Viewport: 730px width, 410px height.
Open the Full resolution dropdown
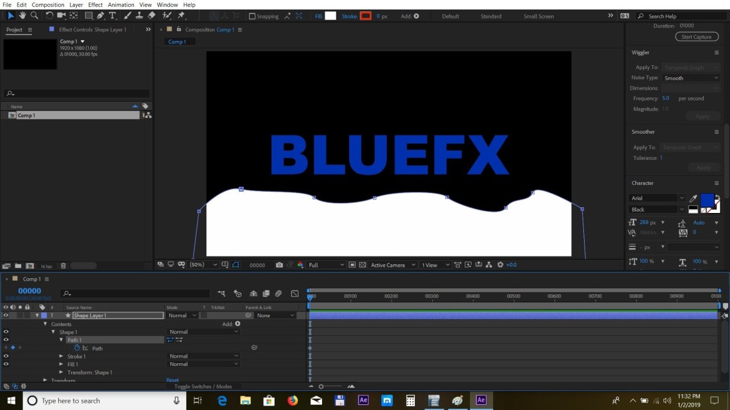pos(326,265)
